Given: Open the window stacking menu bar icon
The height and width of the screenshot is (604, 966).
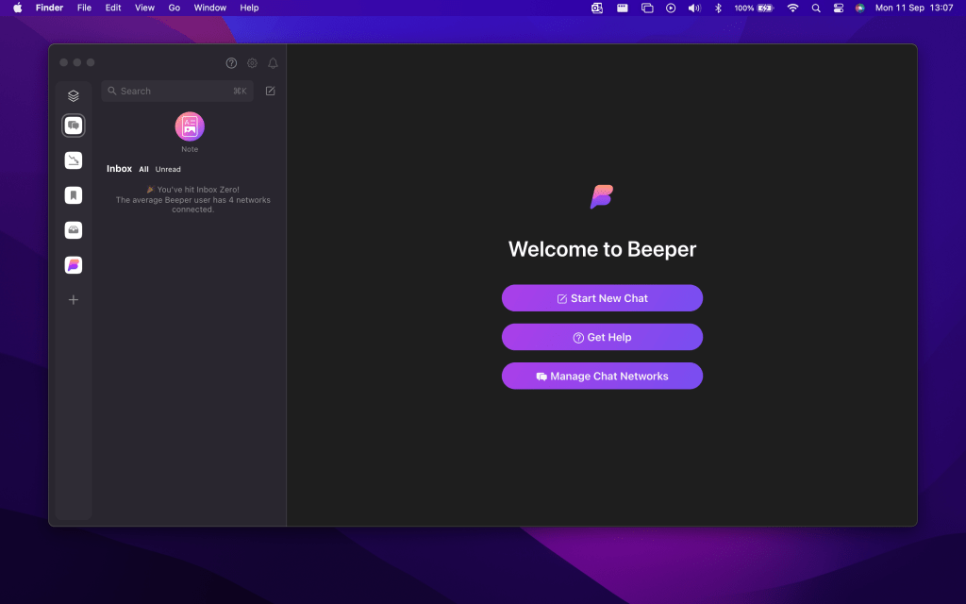Looking at the screenshot, I should click(647, 8).
